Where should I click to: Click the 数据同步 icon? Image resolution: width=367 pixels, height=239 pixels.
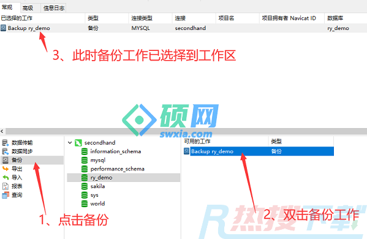point(5,151)
